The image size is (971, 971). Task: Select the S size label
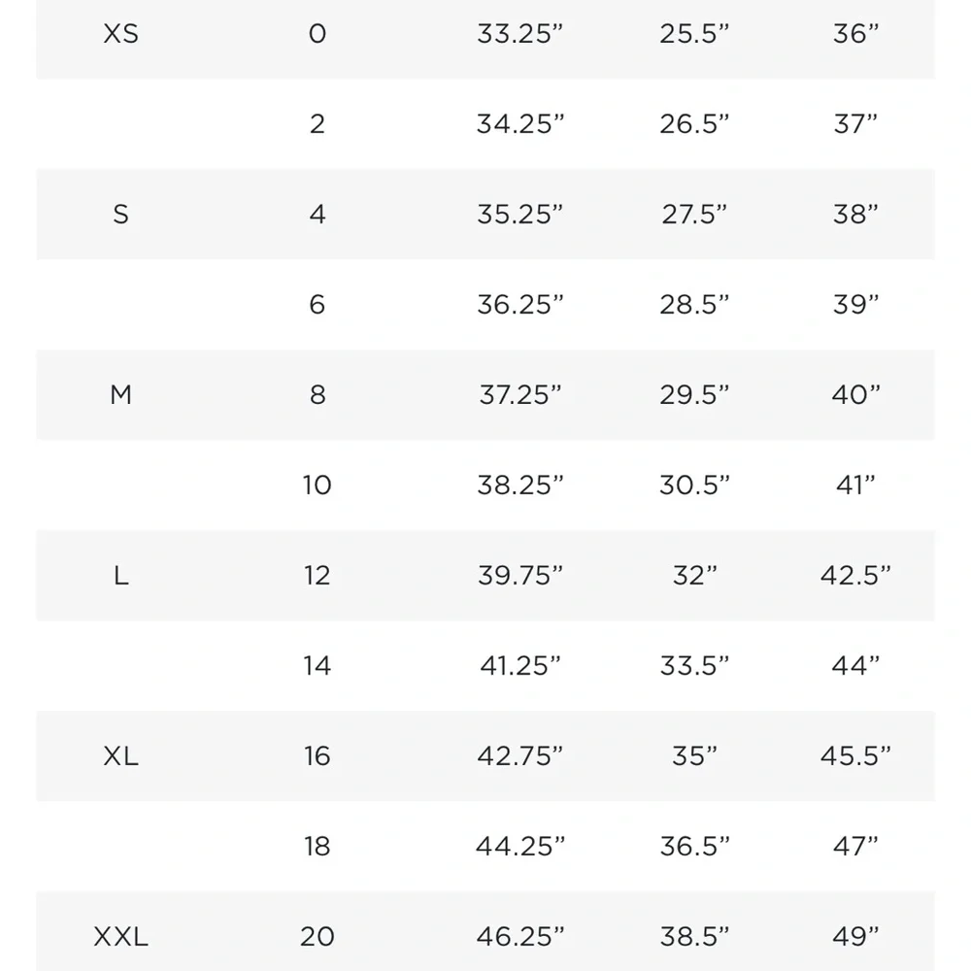[x=120, y=215]
